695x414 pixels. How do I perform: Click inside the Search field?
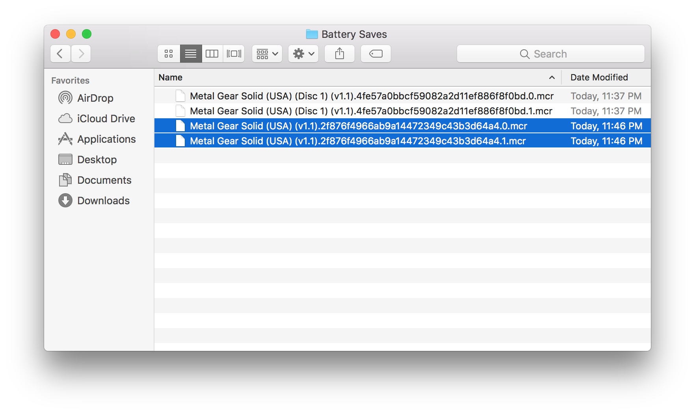550,54
